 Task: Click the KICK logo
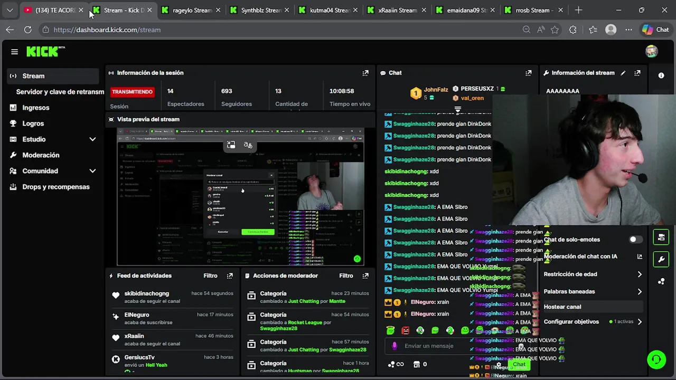45,51
